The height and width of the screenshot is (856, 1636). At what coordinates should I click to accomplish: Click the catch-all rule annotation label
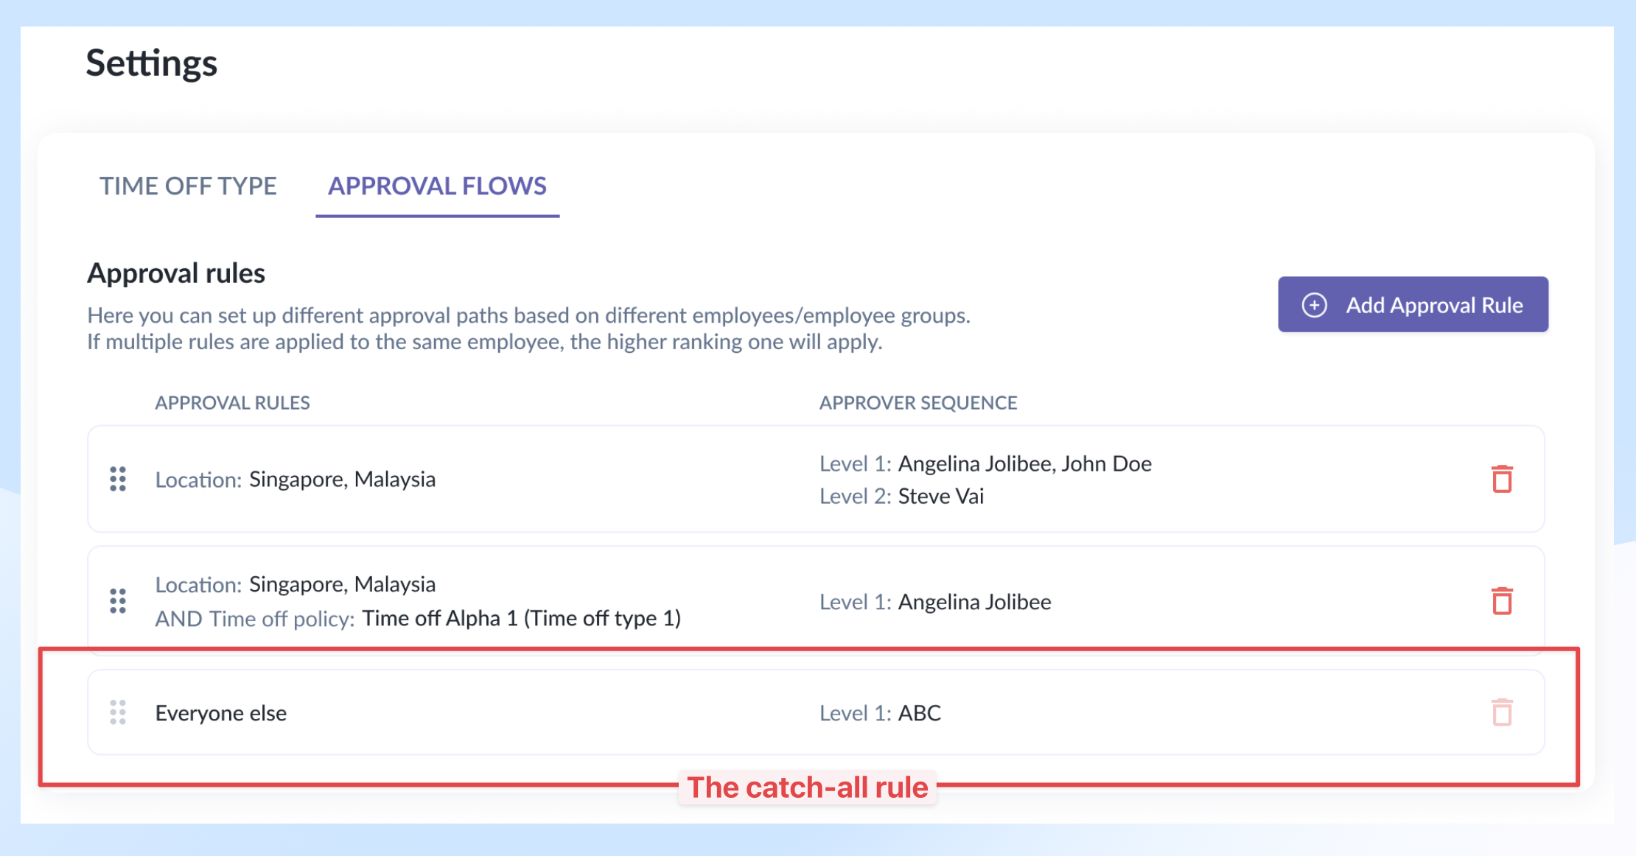click(808, 786)
